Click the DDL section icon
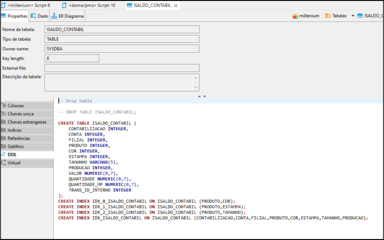The width and height of the screenshot is (384, 240). point(3,155)
